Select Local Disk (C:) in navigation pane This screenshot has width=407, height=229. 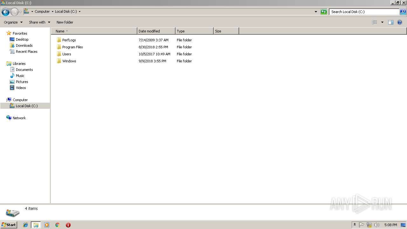[25, 106]
